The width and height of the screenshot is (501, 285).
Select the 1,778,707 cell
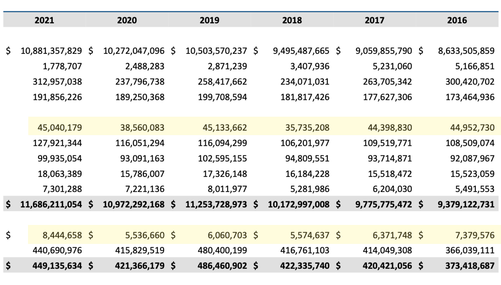click(62, 66)
